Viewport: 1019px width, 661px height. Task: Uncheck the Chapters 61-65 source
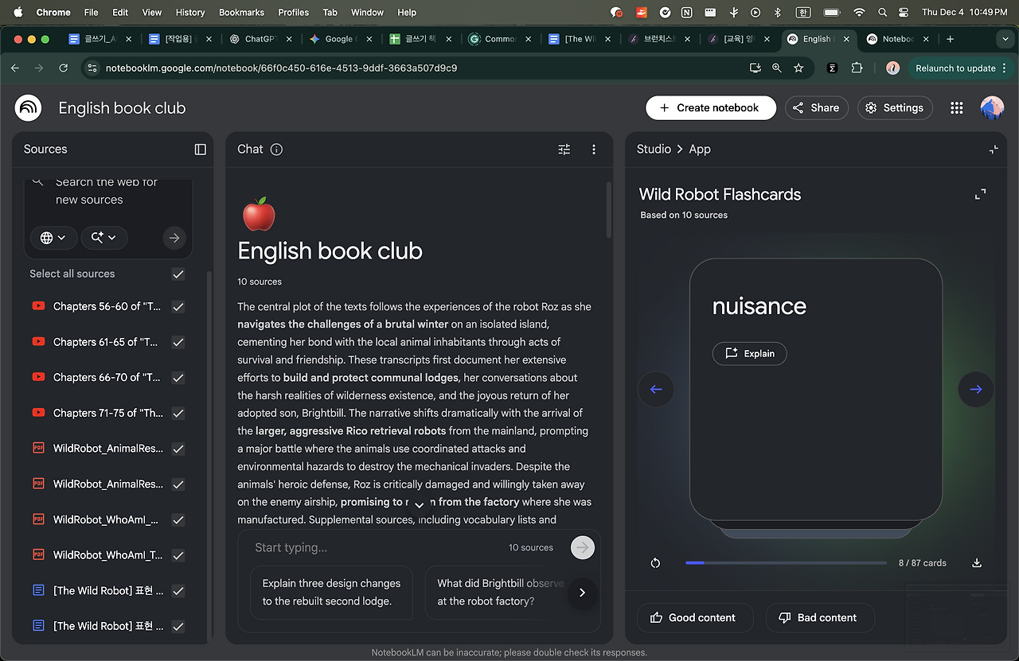178,342
